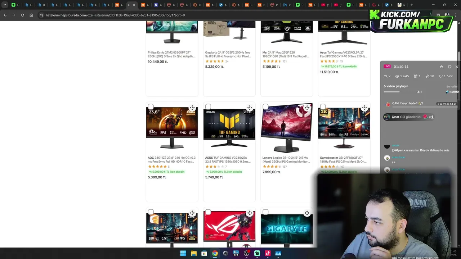Open the Asus Tuf Gaming VG27AQL5A link

tap(344, 54)
